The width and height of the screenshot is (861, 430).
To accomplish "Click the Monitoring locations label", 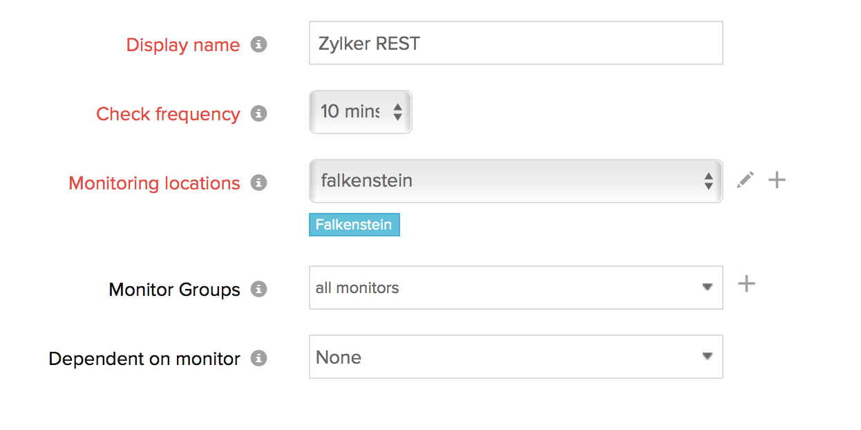I will click(x=154, y=183).
